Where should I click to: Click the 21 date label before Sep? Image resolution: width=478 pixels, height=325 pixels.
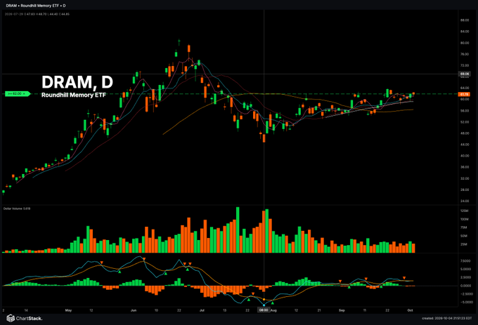click(319, 310)
